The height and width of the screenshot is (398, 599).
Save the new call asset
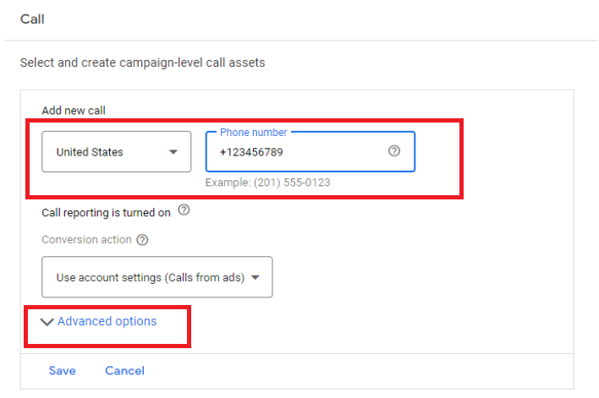click(x=63, y=370)
